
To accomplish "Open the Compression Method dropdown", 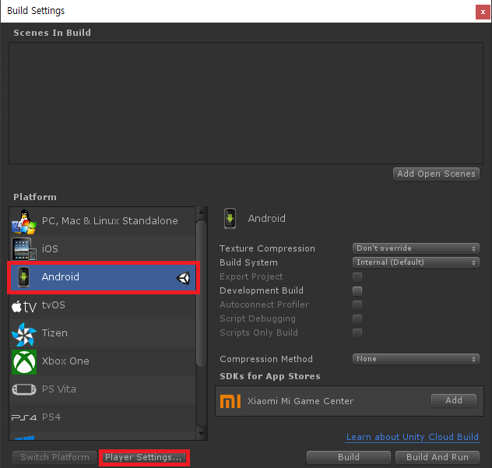I will pyautogui.click(x=416, y=359).
